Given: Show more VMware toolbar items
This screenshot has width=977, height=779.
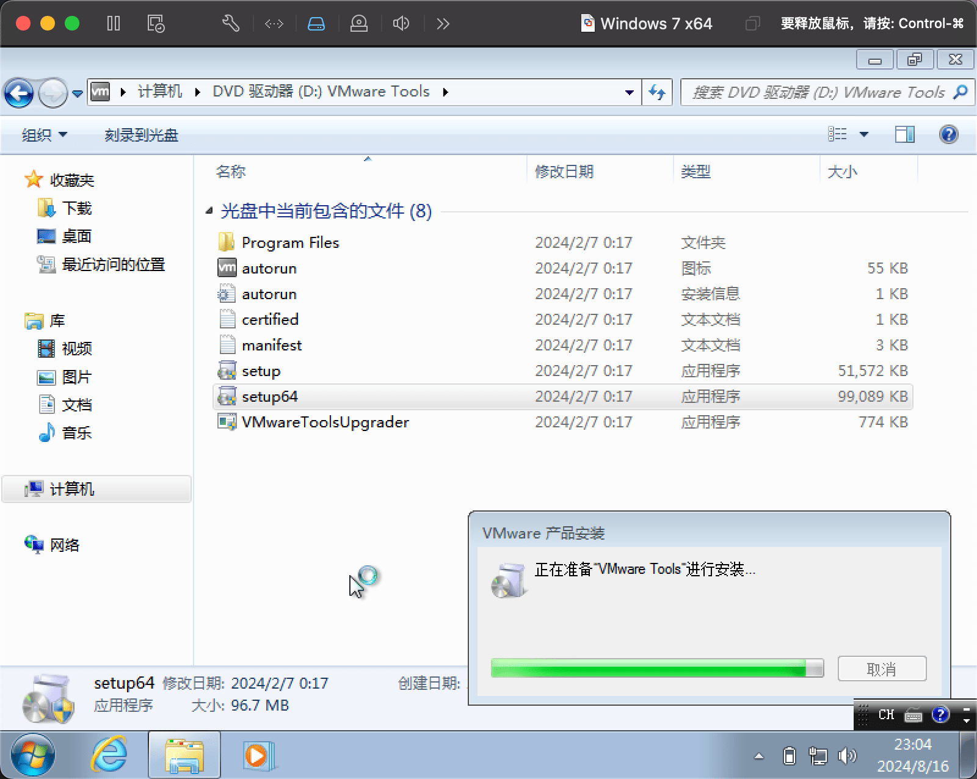Looking at the screenshot, I should tap(443, 24).
